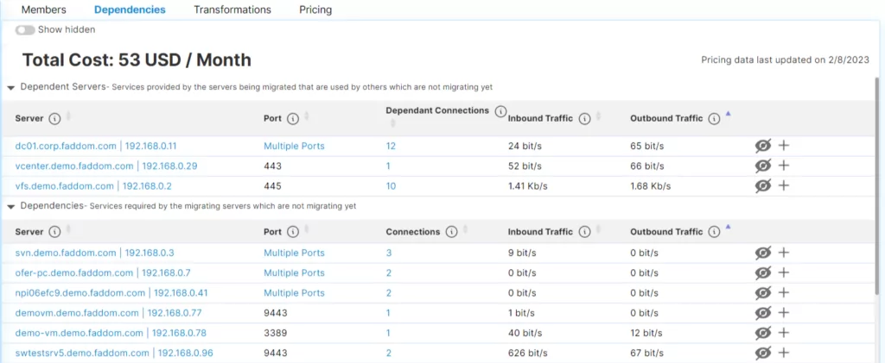Screen dimensions: 885x363
Task: Hide the dc01.corp.faddom.com row
Action: (x=763, y=146)
